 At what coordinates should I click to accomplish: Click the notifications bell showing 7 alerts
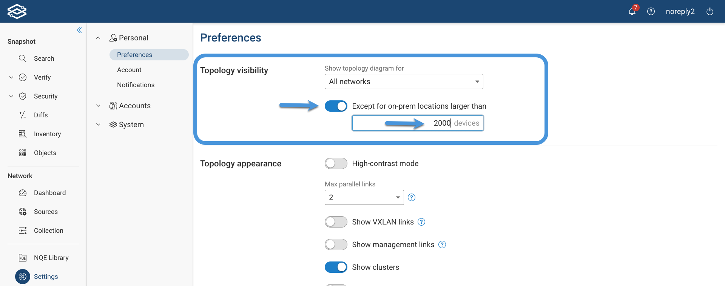(631, 11)
